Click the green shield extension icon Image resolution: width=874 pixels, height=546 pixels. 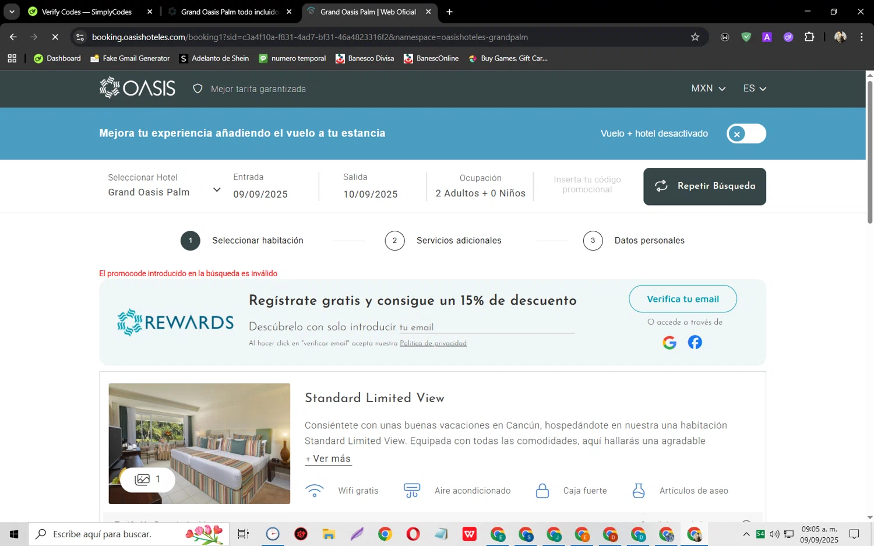pos(746,37)
